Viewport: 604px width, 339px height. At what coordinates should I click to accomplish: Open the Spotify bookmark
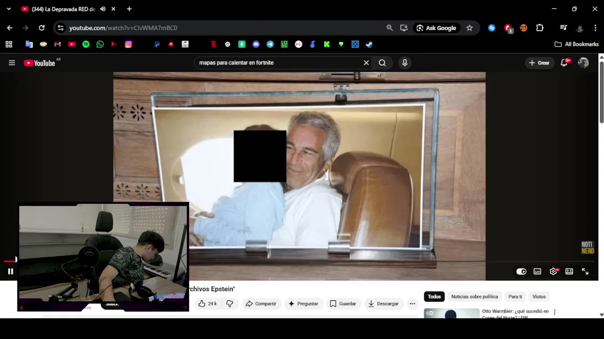tap(86, 44)
